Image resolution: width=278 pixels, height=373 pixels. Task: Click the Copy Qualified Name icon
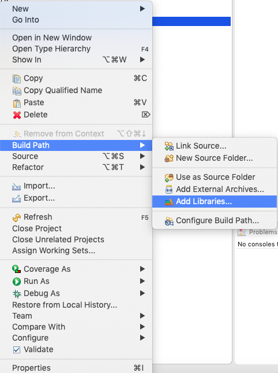(17, 91)
